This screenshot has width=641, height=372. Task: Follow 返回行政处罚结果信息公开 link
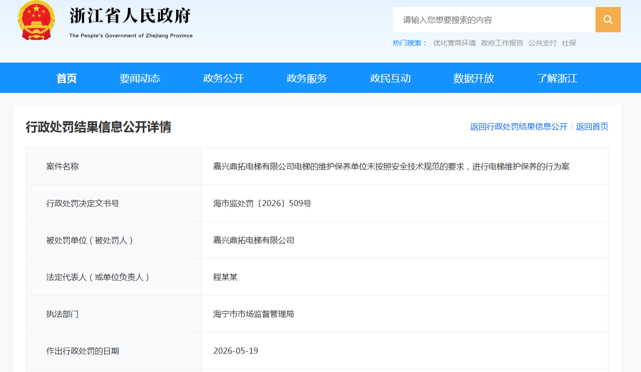pos(519,126)
